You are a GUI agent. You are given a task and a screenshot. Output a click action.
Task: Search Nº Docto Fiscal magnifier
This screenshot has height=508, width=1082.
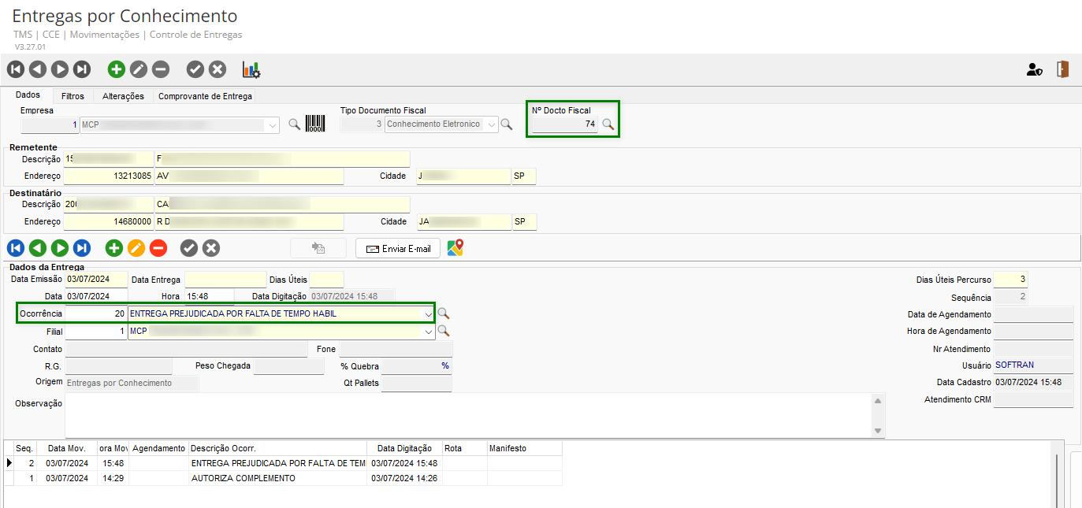[608, 124]
